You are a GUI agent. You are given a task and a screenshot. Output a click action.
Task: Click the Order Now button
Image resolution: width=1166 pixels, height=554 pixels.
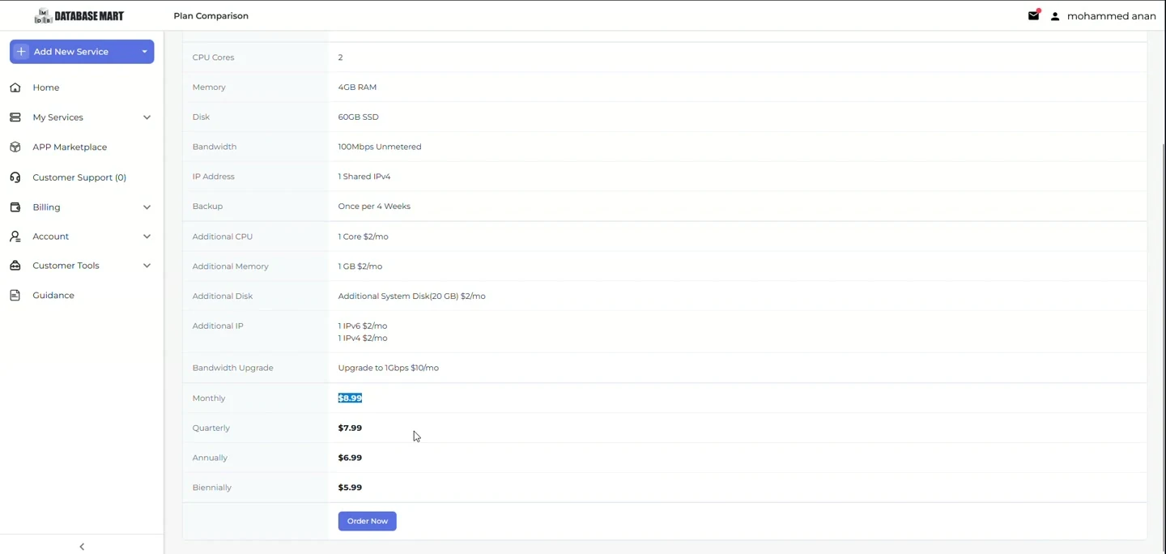(x=368, y=521)
